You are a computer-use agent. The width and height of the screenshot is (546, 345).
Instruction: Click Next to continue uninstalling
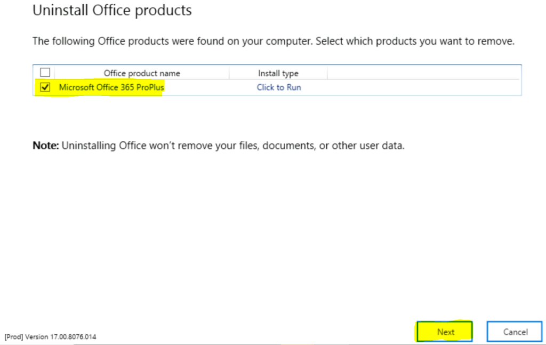tap(445, 332)
